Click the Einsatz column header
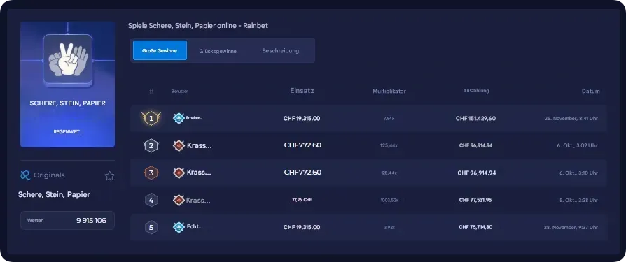 302,91
